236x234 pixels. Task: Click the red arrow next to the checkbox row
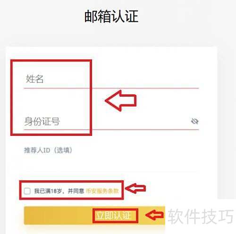135,188
